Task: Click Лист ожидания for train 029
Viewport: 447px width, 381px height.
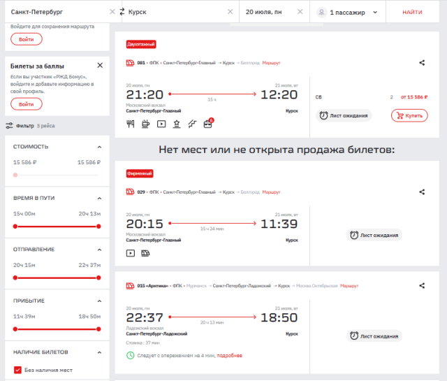Action: (x=374, y=235)
